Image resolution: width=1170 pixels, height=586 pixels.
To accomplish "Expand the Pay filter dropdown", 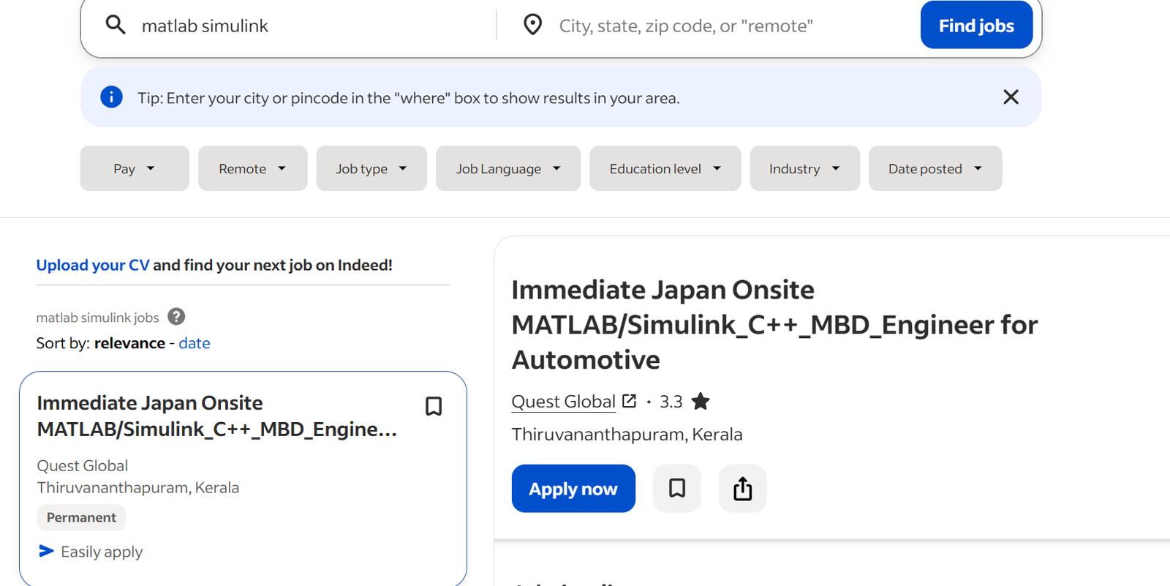I will [x=135, y=169].
